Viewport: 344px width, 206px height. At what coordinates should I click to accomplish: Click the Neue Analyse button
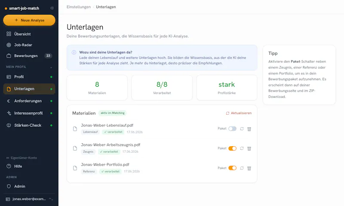pos(29,20)
